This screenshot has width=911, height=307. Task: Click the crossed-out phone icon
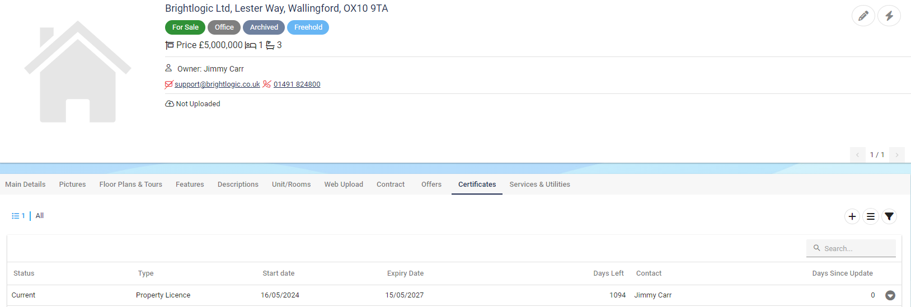tap(267, 84)
